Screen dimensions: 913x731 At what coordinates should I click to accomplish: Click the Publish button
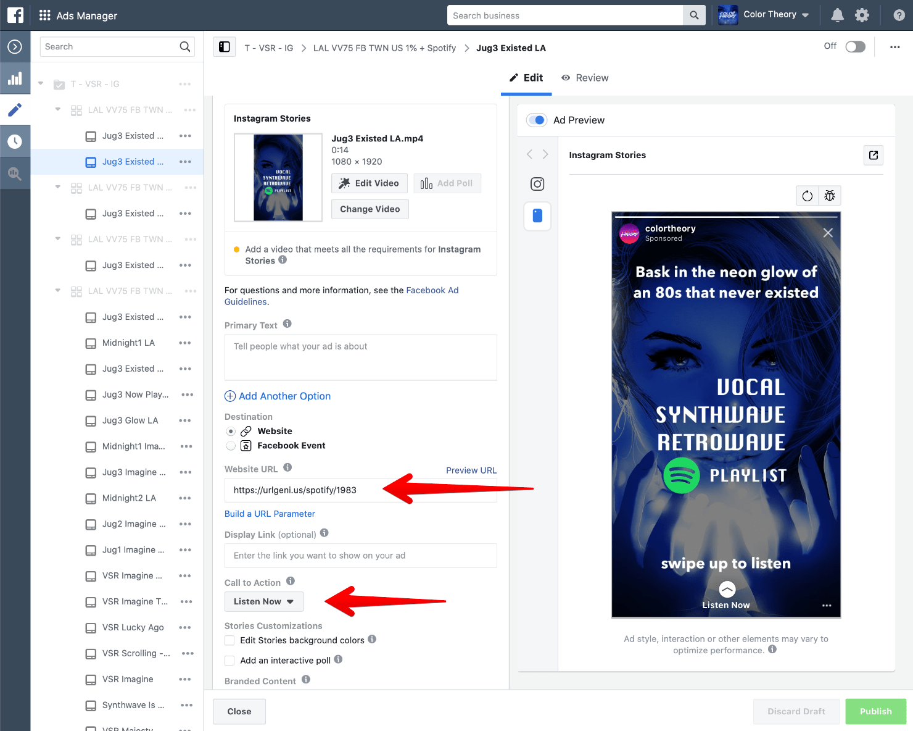[x=875, y=711]
